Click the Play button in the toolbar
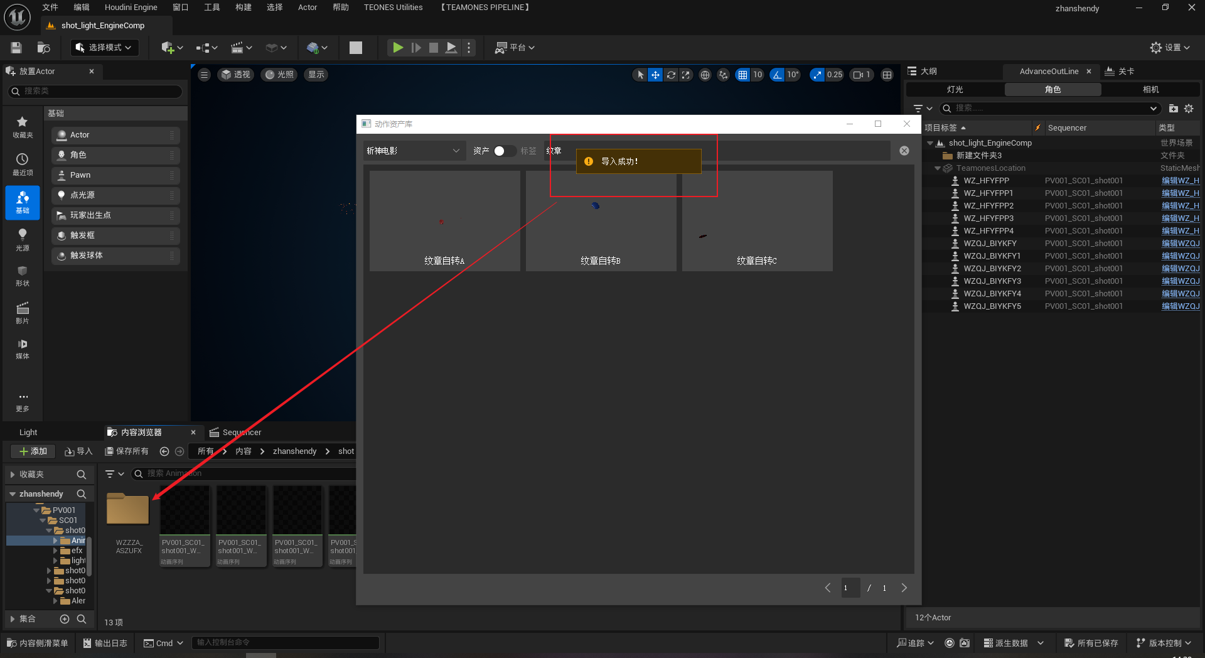1205x658 pixels. click(397, 48)
